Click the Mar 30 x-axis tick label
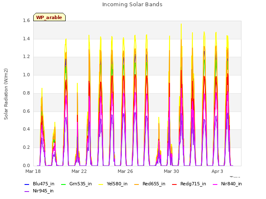266x199 pixels. point(171,171)
